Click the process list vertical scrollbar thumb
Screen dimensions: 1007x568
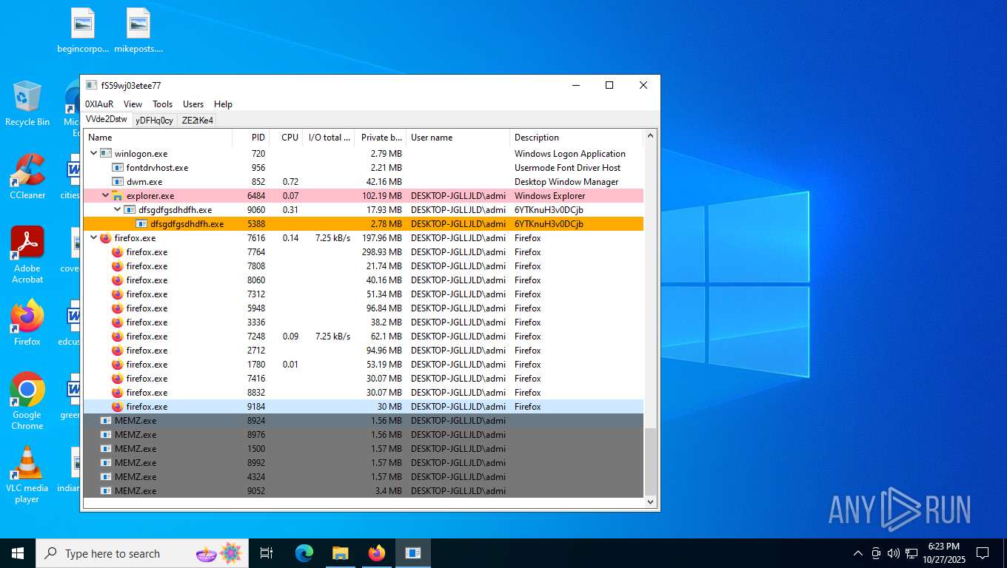click(x=651, y=461)
